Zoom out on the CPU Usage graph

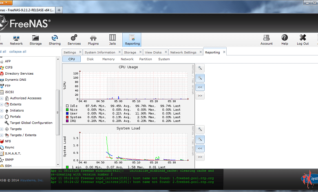pos(200,78)
